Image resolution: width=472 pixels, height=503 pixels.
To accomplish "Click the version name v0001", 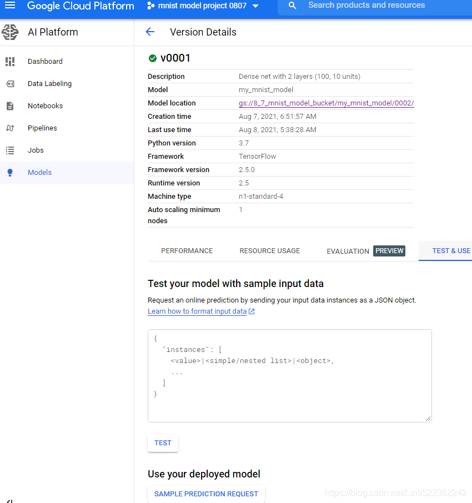I will coord(175,58).
